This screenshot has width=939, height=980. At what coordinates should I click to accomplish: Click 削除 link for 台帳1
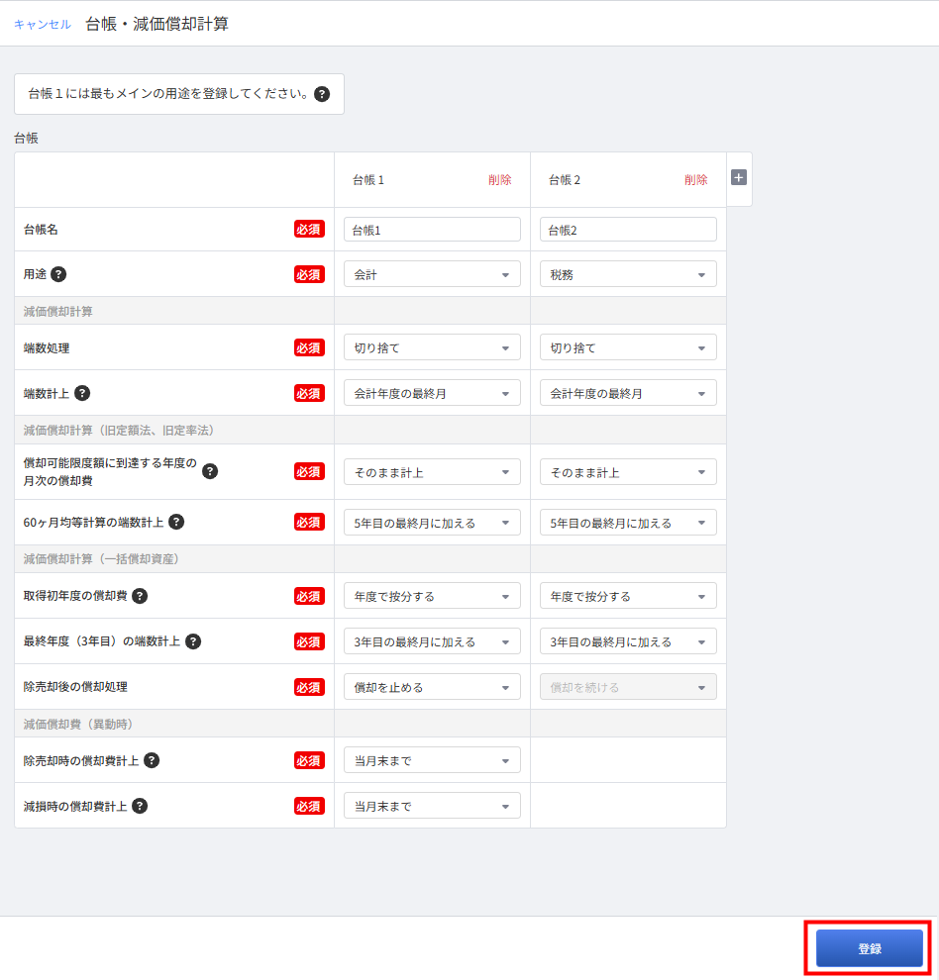(x=500, y=180)
